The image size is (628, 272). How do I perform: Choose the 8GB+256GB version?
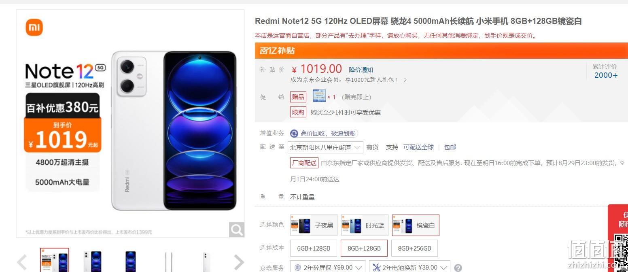coord(414,248)
